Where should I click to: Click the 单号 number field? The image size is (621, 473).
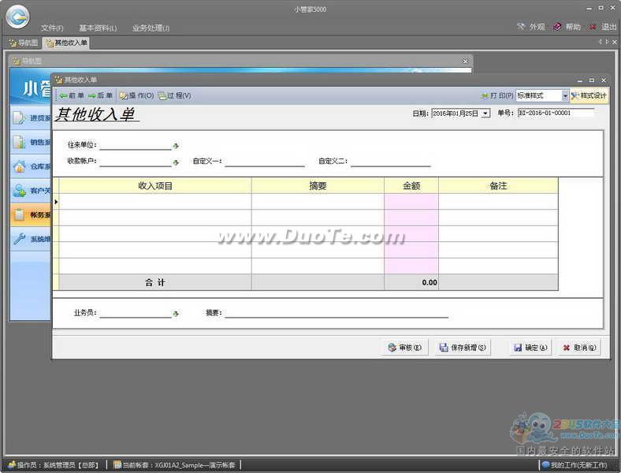tap(556, 114)
